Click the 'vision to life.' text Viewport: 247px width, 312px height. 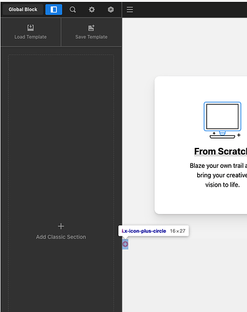[x=223, y=185]
